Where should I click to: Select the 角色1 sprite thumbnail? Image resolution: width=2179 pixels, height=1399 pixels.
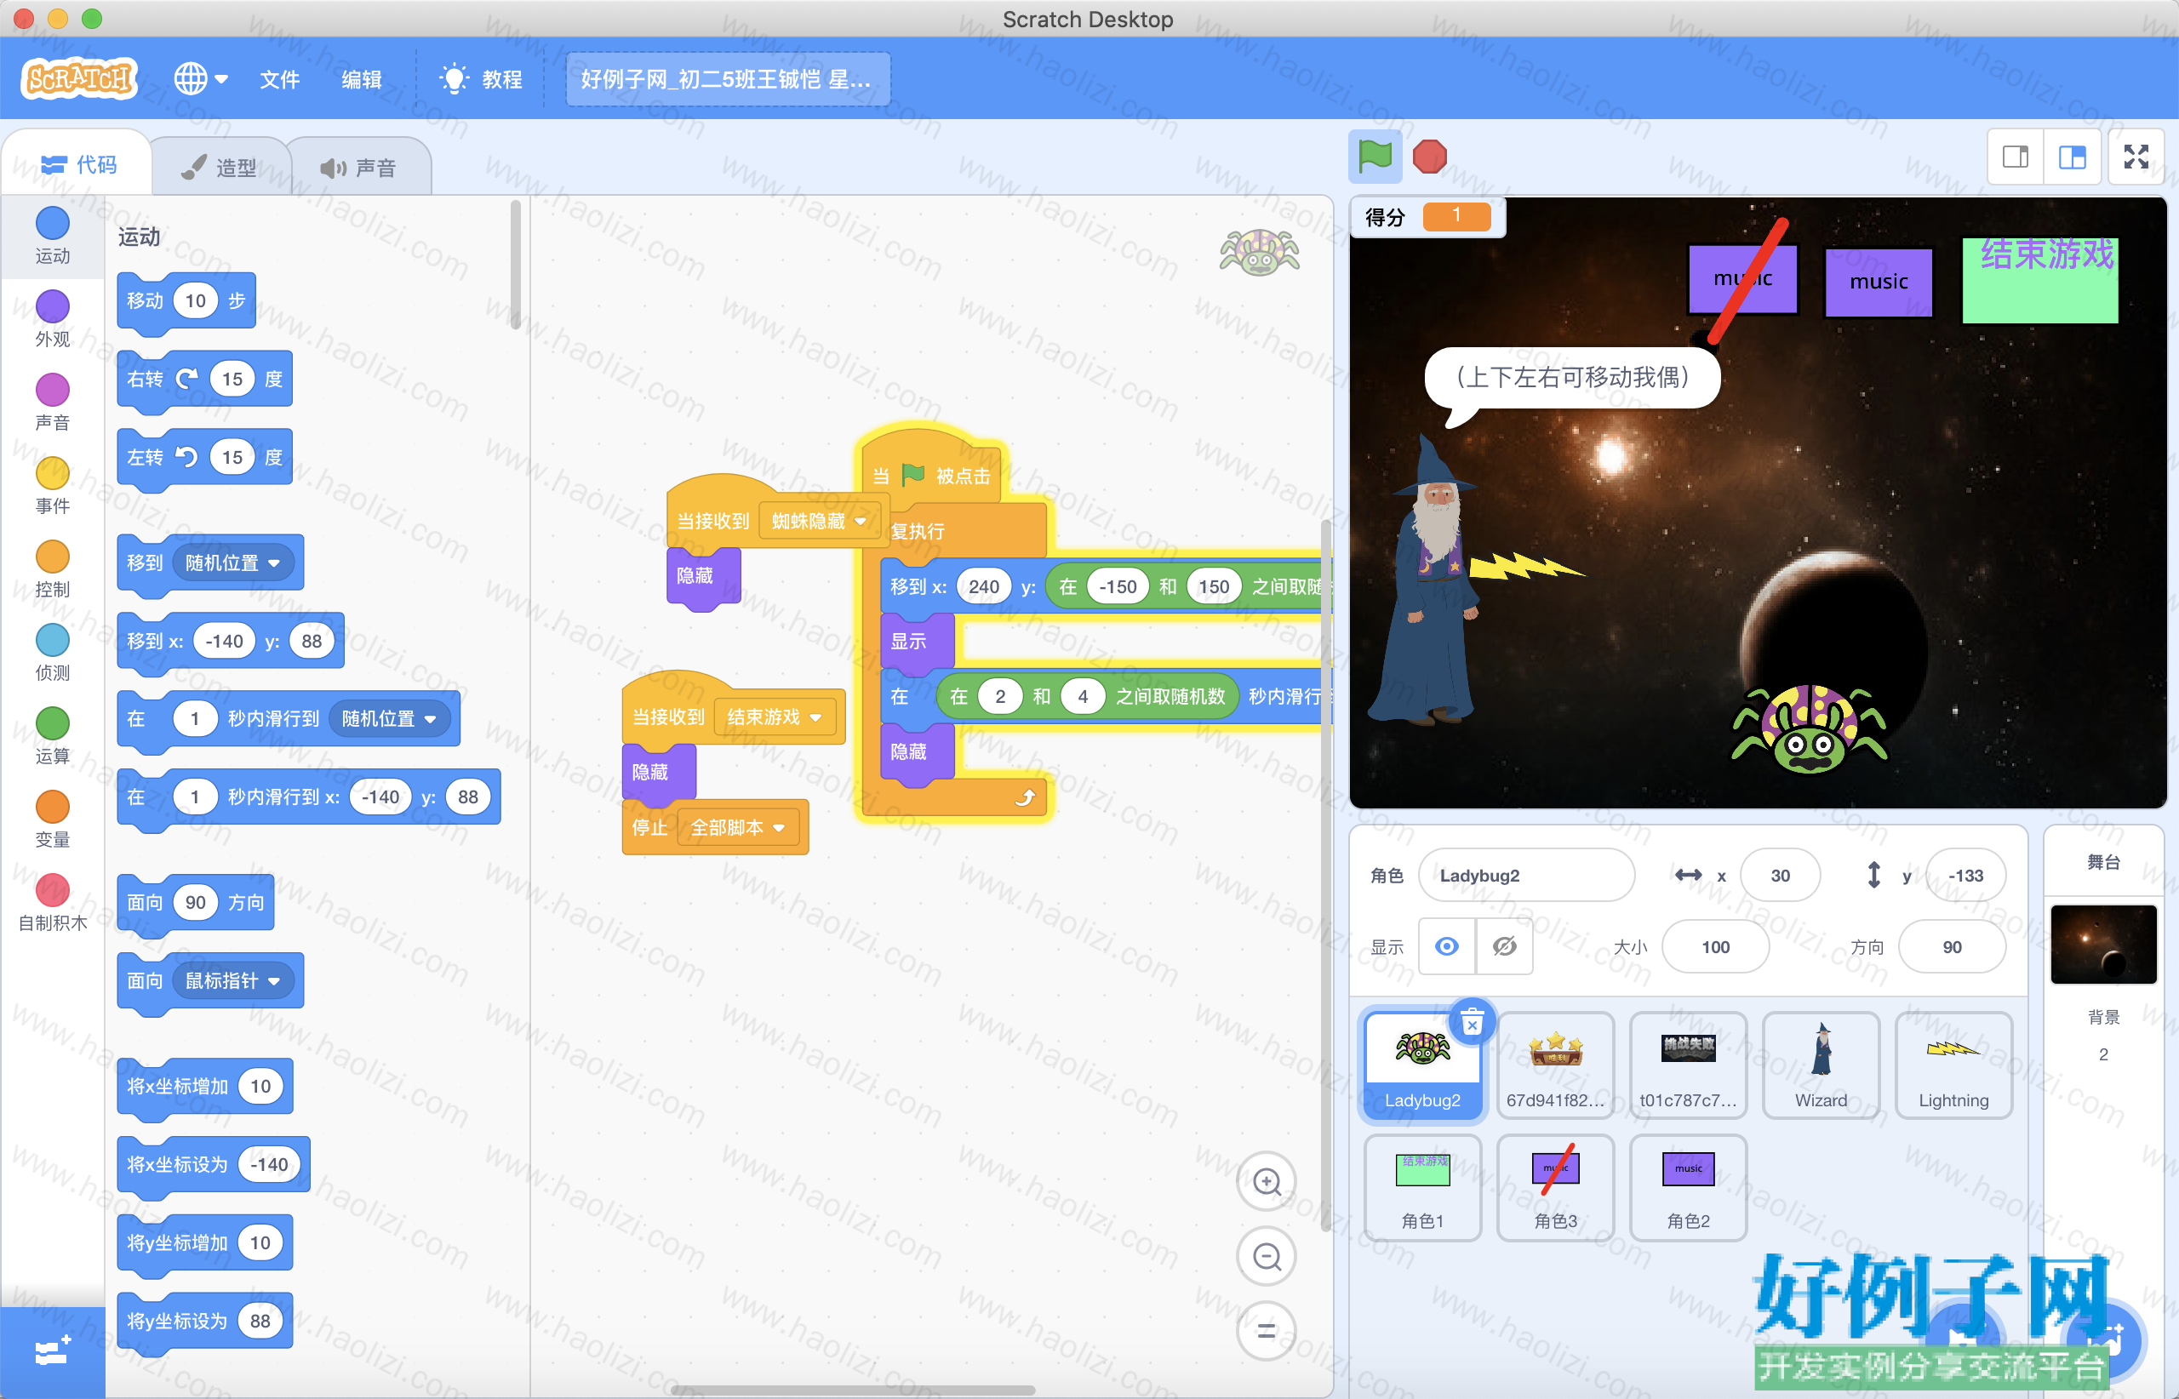tap(1422, 1186)
